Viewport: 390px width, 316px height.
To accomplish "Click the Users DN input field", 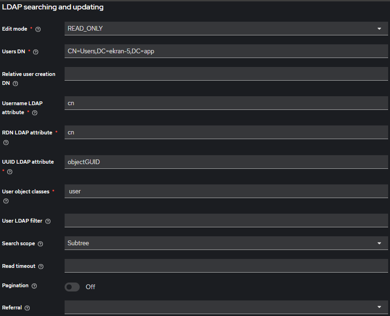I will tap(226, 51).
